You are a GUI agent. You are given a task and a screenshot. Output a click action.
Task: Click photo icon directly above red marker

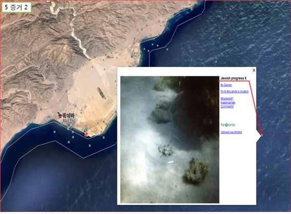pyautogui.click(x=85, y=129)
